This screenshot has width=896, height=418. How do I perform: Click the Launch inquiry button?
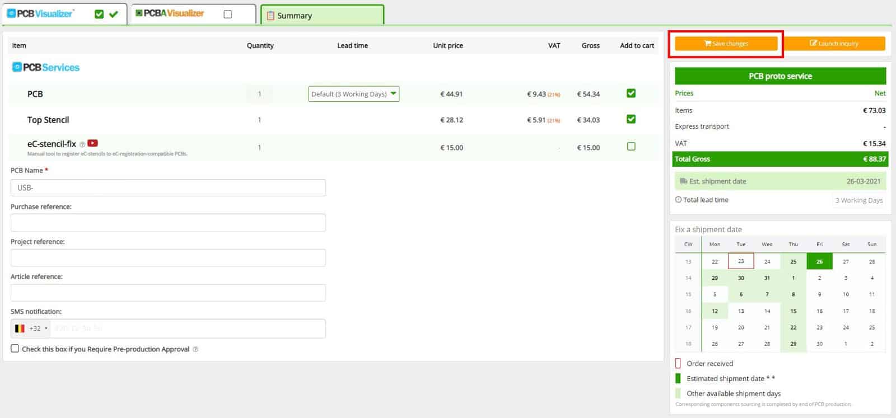[834, 44]
